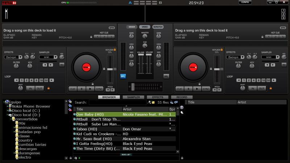Nudge right deck pitch up arrow
This screenshot has width=290, height=163.
219,90
